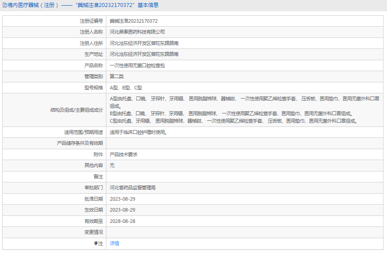Select registration number 冀械注准20232170372 value cell
This screenshot has height=253, width=387.
(x=244, y=21)
